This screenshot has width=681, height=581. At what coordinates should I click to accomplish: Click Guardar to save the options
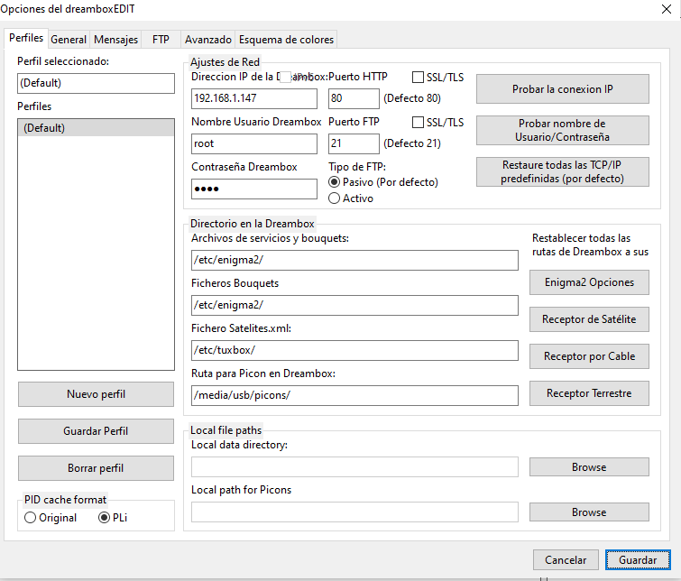(x=638, y=560)
